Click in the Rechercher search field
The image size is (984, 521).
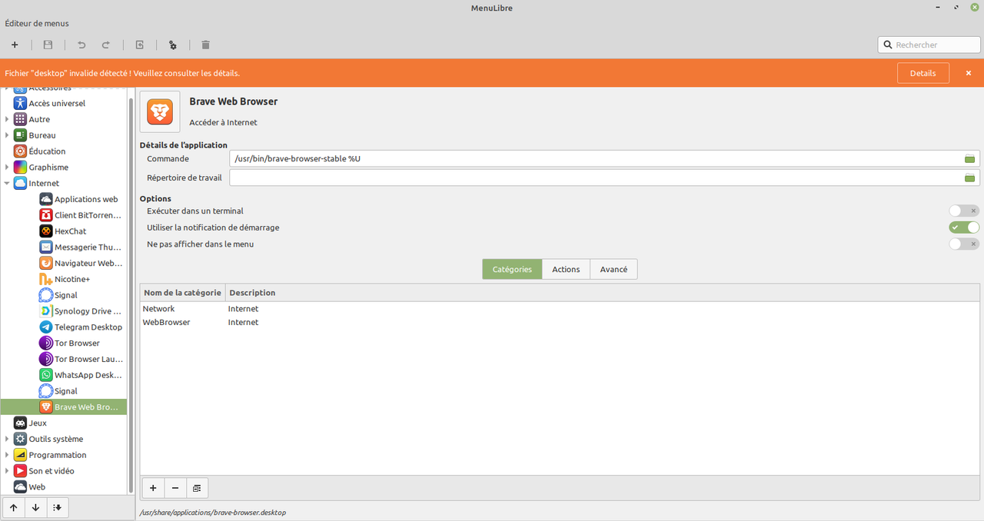pos(929,45)
